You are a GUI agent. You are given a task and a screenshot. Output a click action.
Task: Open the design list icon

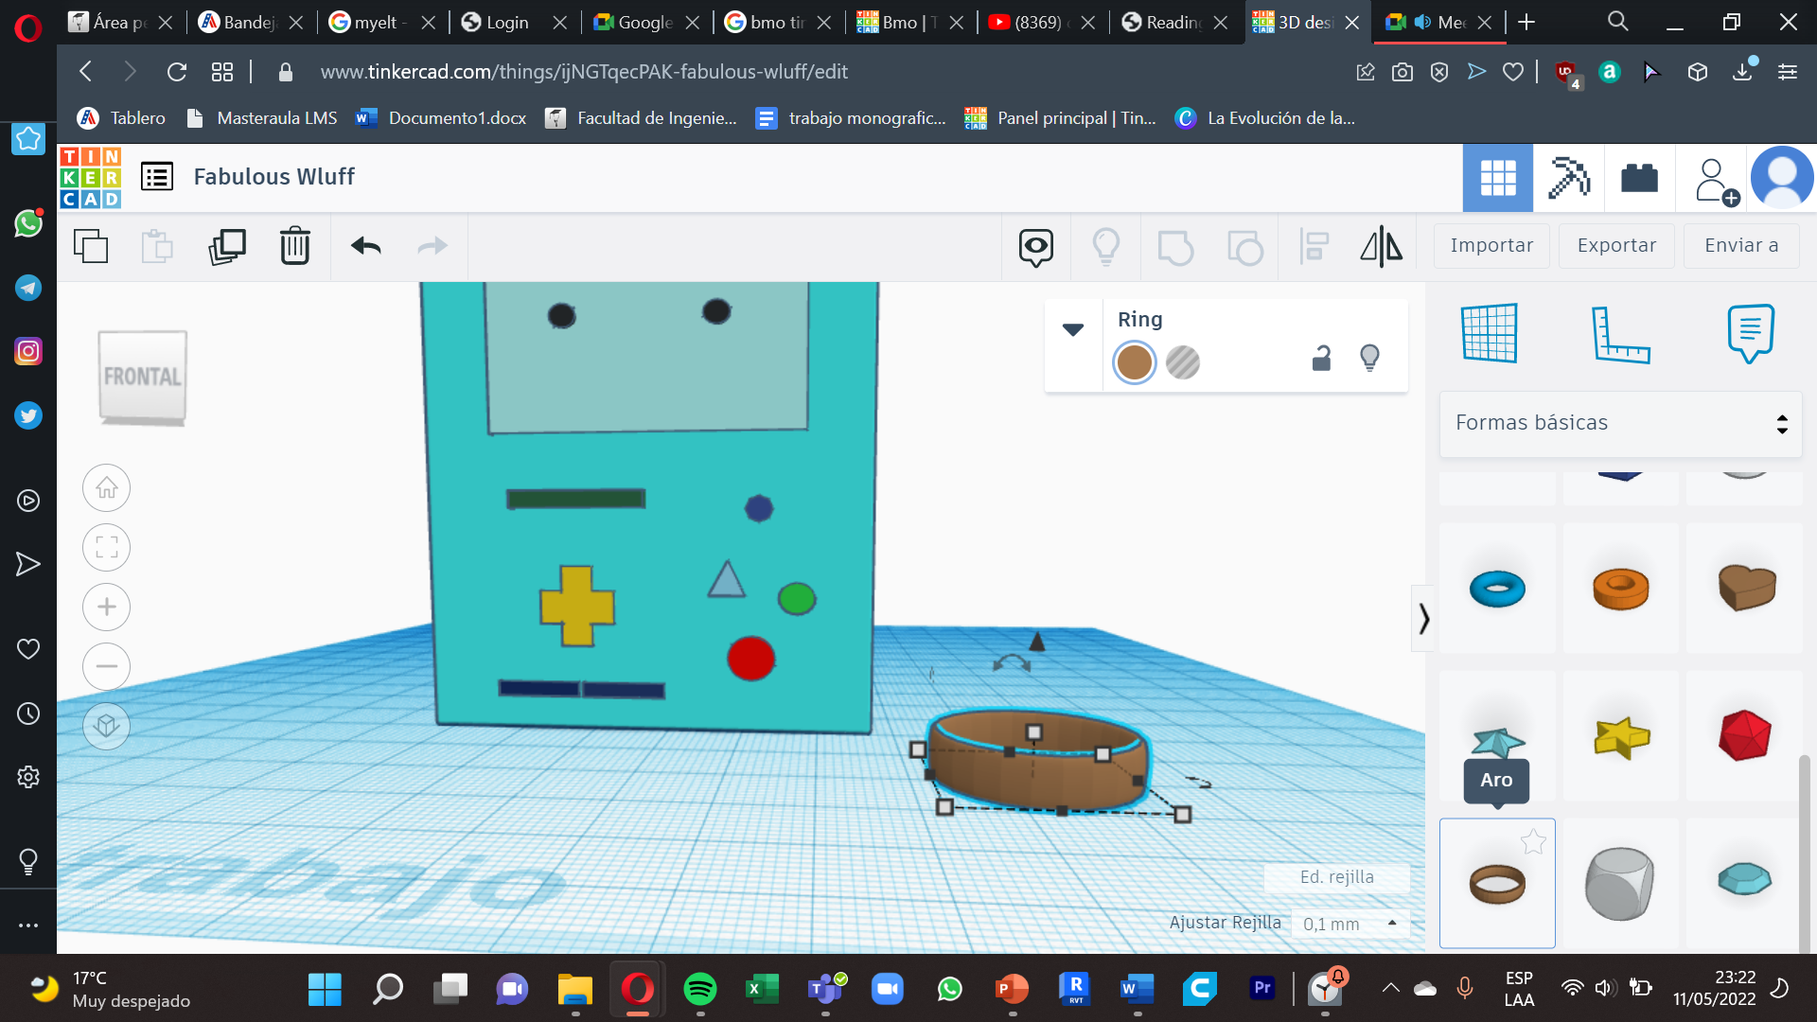point(157,176)
